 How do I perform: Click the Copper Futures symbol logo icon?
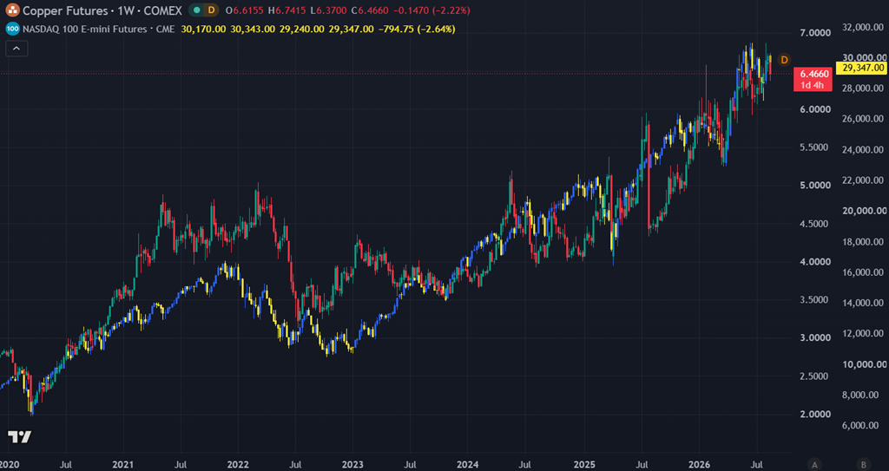tap(11, 10)
